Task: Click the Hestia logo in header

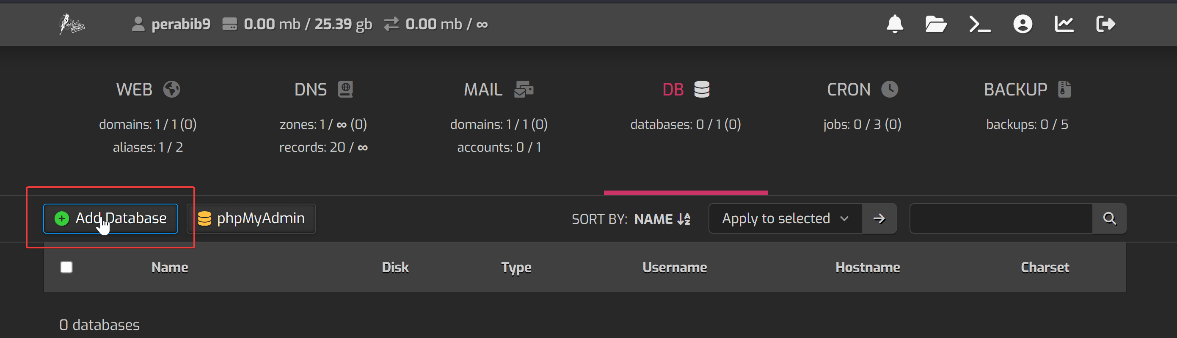Action: [x=72, y=24]
